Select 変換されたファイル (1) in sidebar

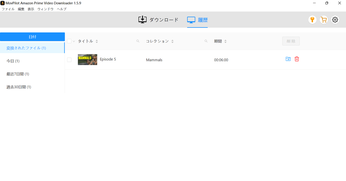32,48
